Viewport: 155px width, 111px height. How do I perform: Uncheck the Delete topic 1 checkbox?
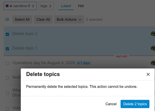[x=7, y=49]
